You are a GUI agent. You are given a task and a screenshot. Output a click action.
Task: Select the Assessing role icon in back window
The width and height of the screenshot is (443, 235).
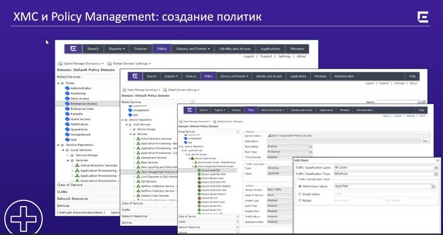coord(67,93)
